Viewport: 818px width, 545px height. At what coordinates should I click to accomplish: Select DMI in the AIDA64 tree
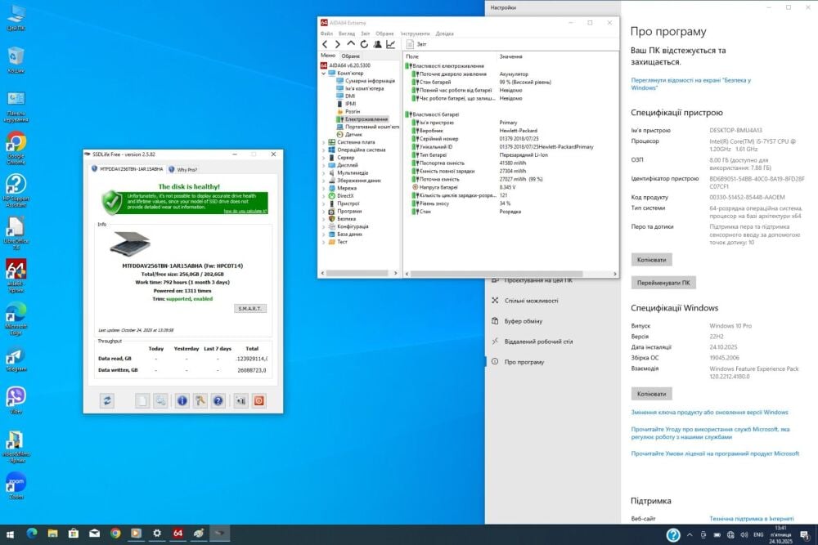[x=346, y=96]
